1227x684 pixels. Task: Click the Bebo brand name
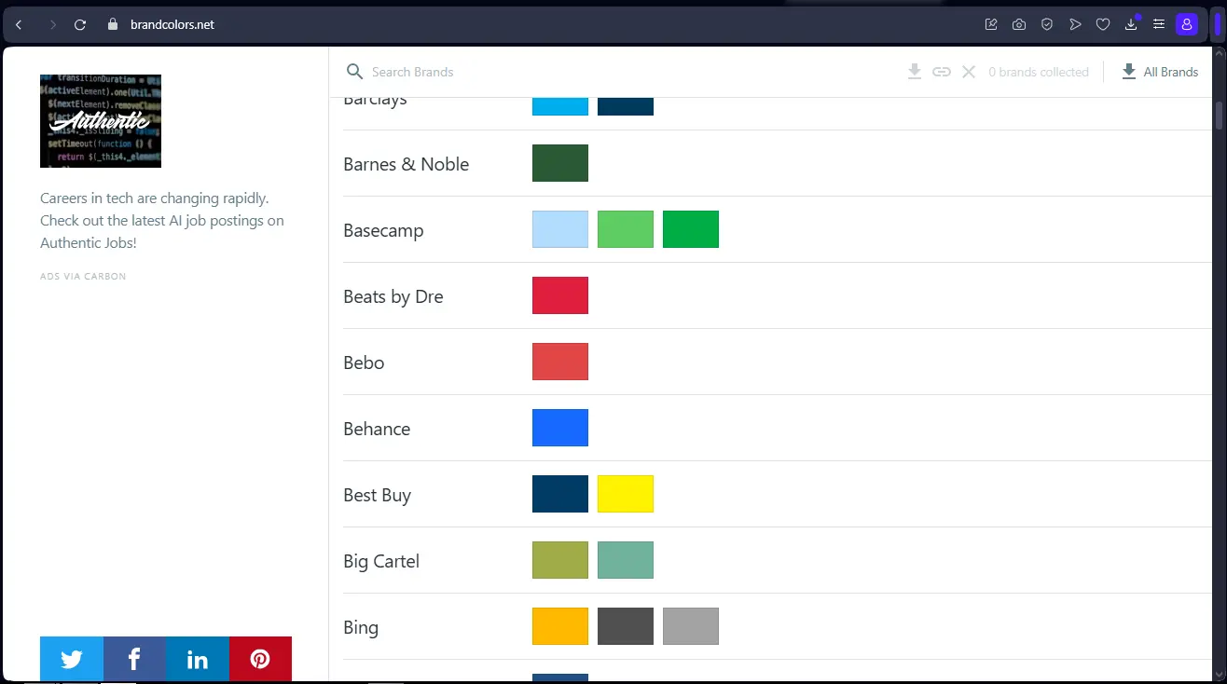pyautogui.click(x=364, y=363)
